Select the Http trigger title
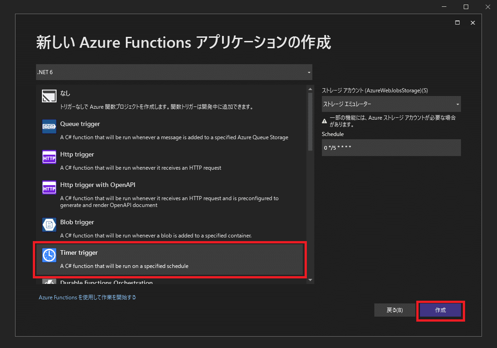This screenshot has height=348, width=497. pos(77,154)
